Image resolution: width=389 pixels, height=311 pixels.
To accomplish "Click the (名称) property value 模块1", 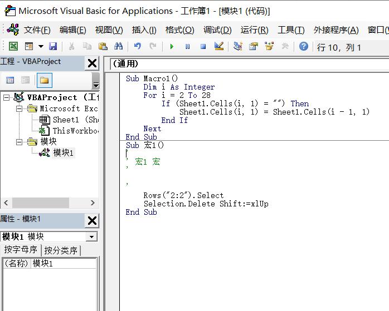I will (x=64, y=264).
